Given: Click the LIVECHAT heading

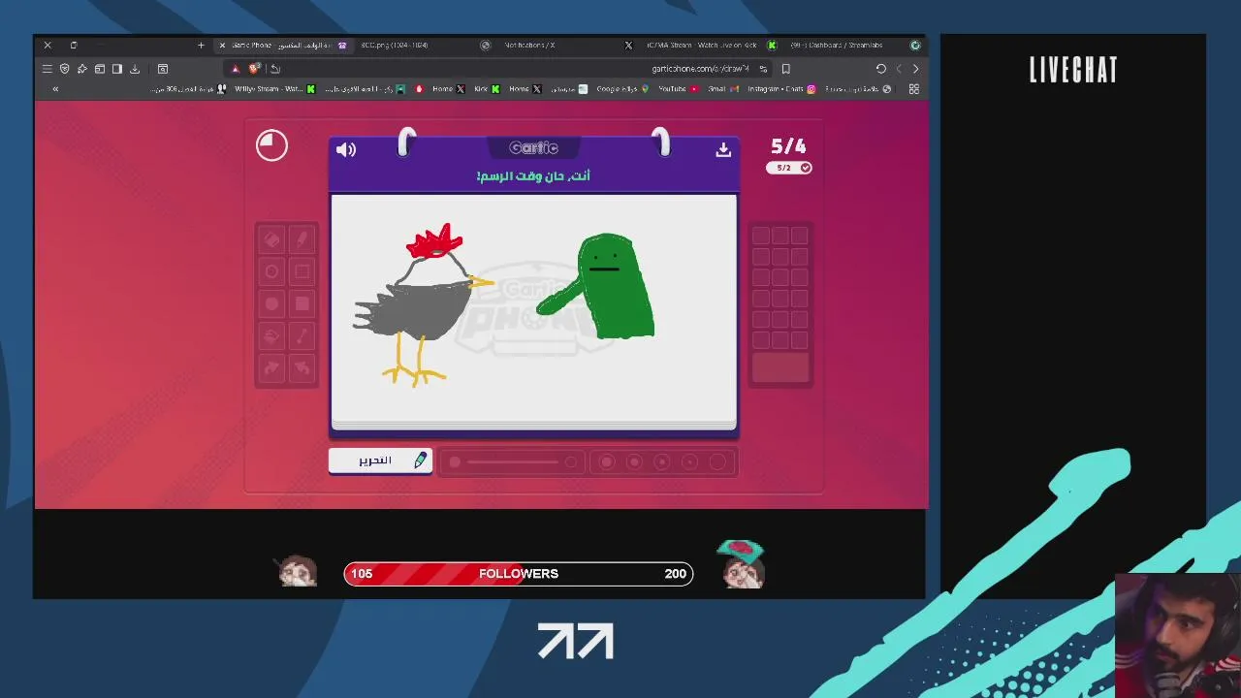Looking at the screenshot, I should (1073, 70).
